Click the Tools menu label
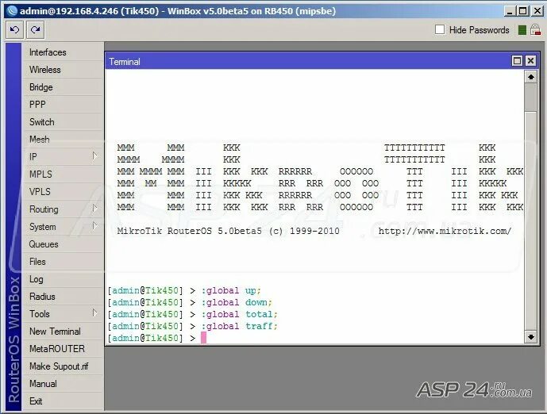547x414 pixels. (40, 314)
